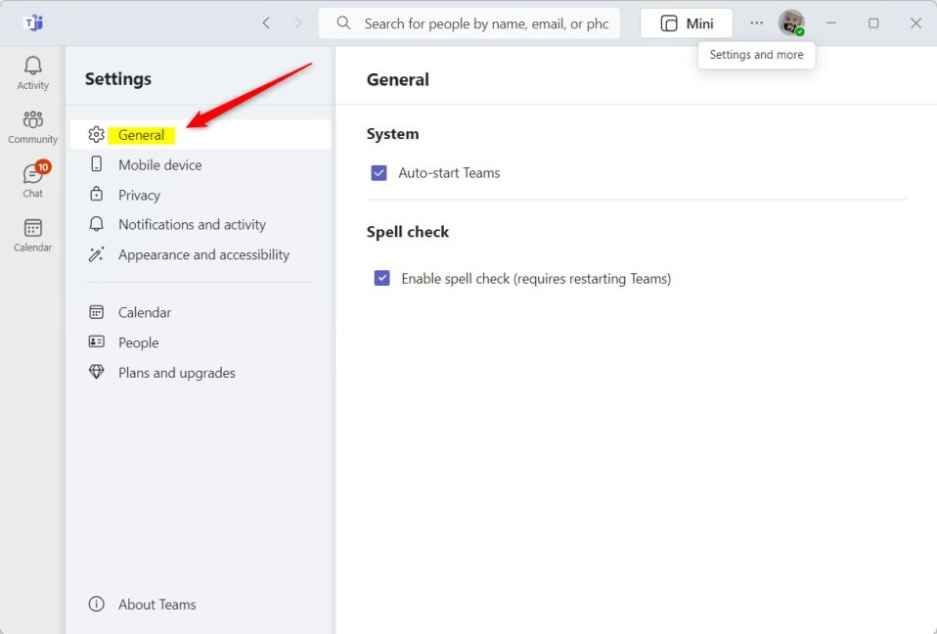Click the search magnifier icon

click(343, 23)
